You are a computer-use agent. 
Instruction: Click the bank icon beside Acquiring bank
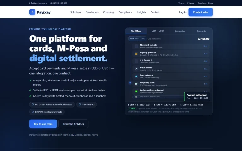[136, 84]
